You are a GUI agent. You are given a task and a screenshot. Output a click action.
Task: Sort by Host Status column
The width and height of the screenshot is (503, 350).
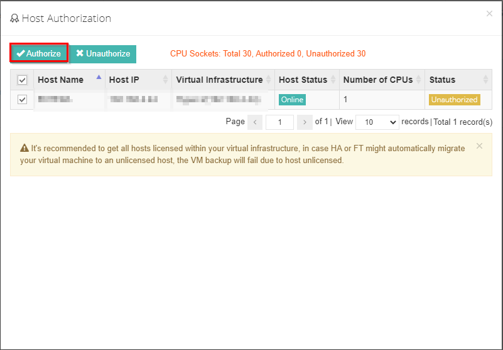307,80
